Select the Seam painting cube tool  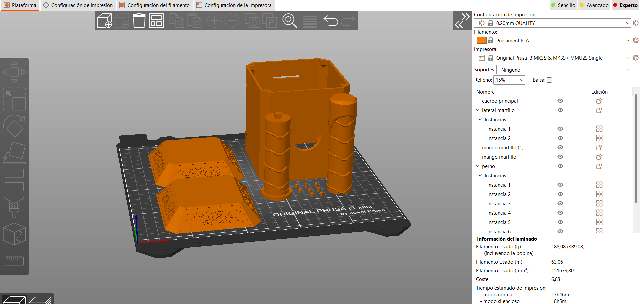14,234
